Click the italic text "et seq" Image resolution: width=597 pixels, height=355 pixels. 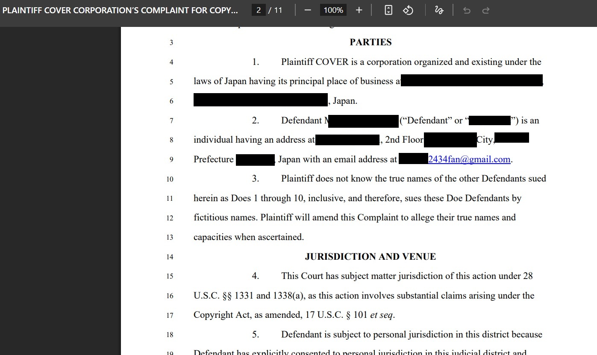pos(381,315)
